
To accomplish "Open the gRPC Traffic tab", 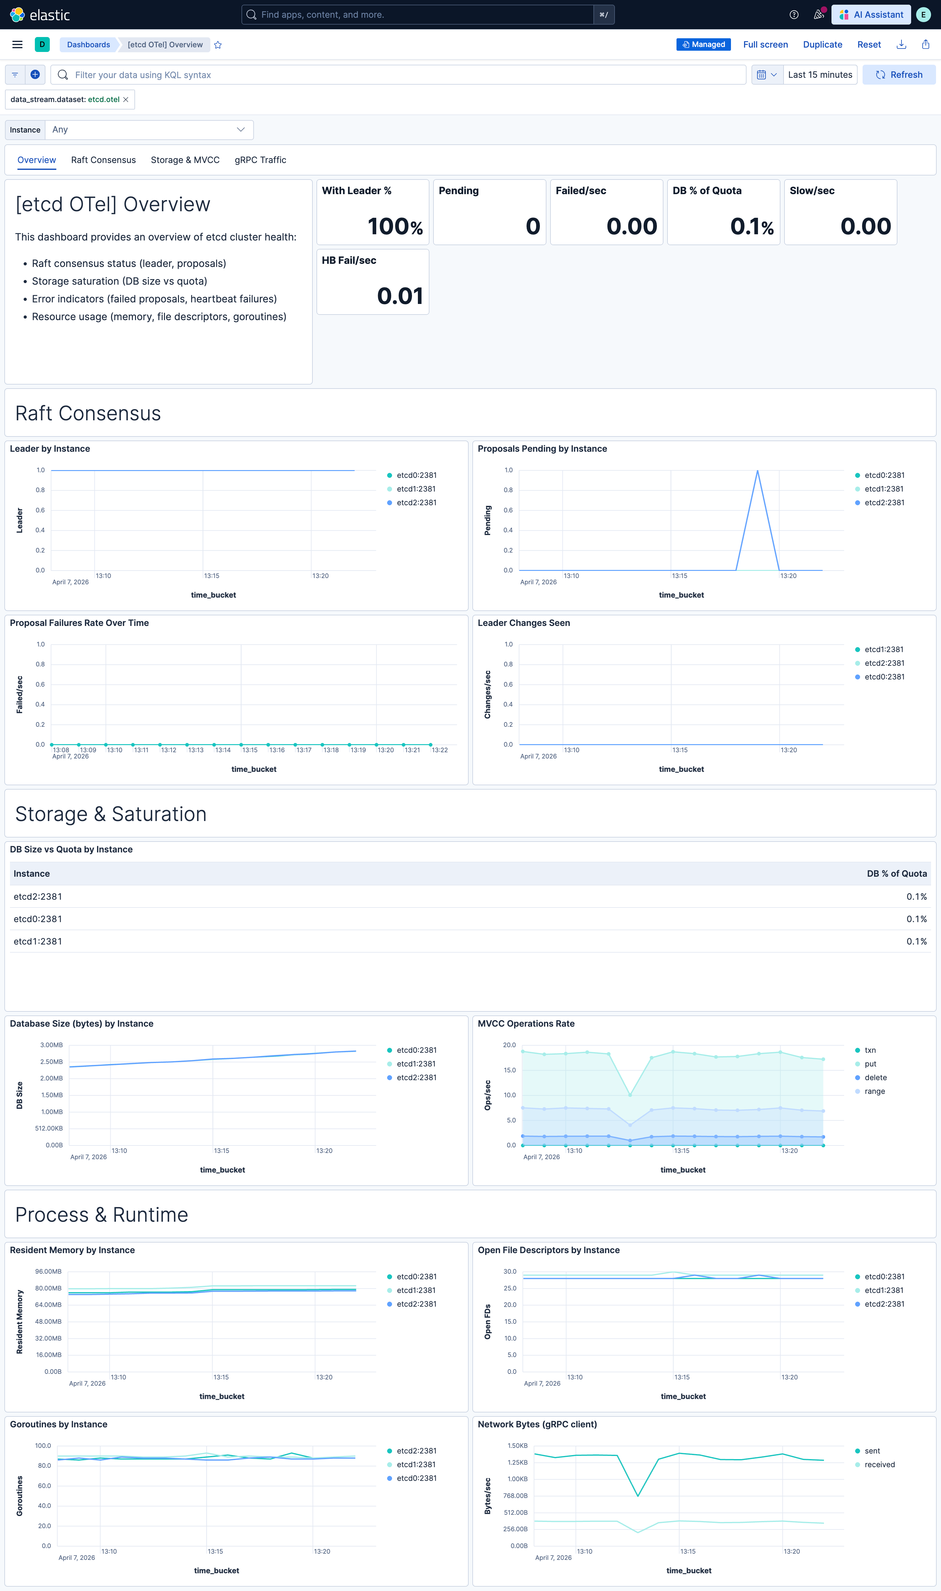I will pos(260,160).
